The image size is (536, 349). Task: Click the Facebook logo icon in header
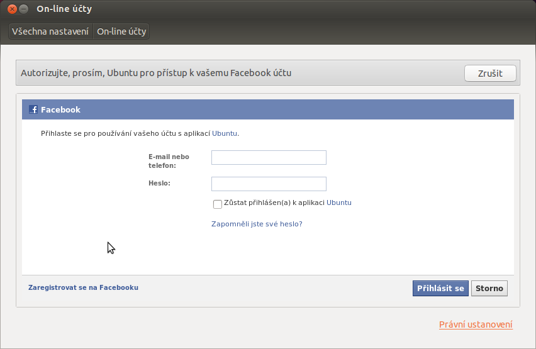coord(33,109)
